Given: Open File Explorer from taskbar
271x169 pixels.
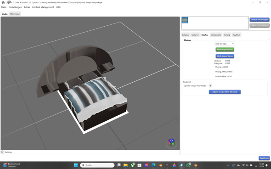Looking at the screenshot, I should click(125, 165).
